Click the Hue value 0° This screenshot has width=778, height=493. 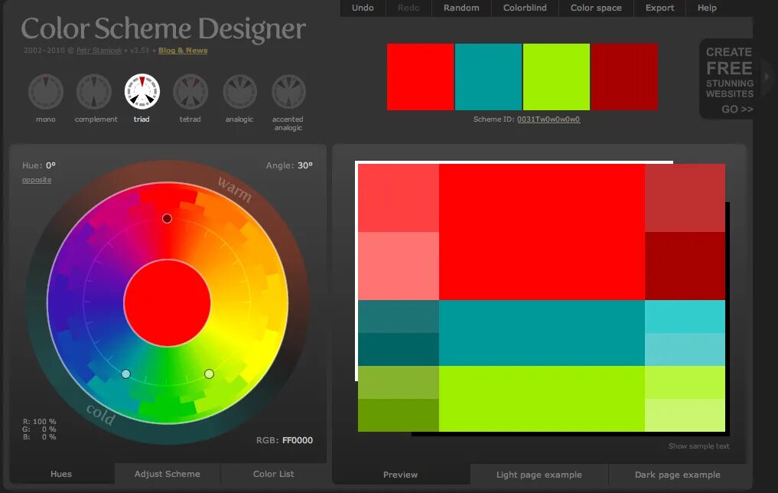coord(50,165)
